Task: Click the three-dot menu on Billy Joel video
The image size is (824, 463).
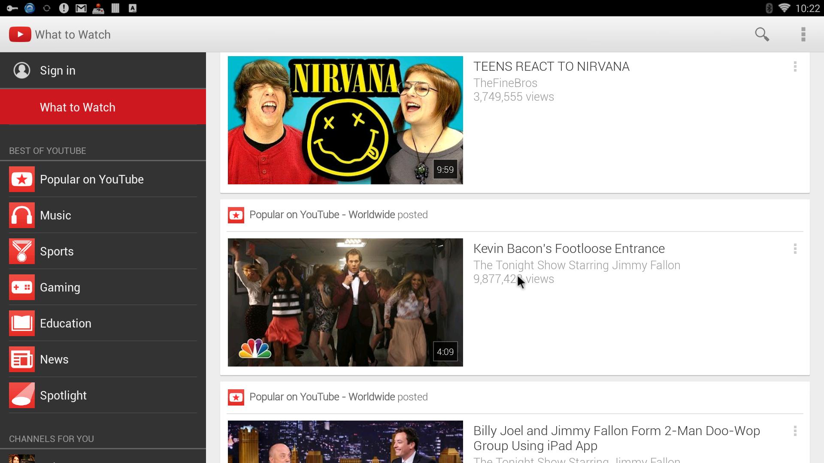Action: [x=795, y=431]
